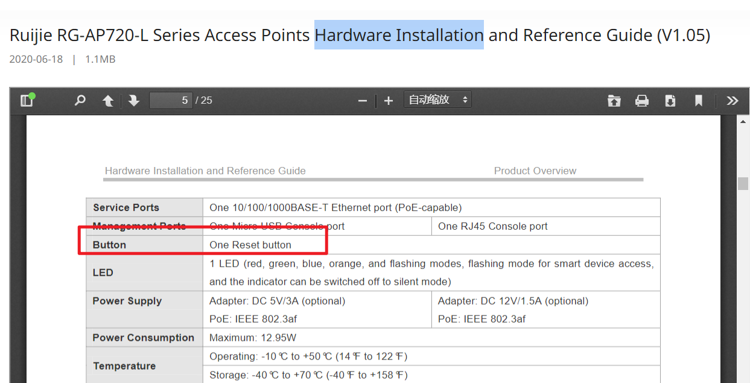This screenshot has width=750, height=383.
Task: Click 'Adapter: DC 5V/3A (optional)' text
Action: pyautogui.click(x=278, y=300)
